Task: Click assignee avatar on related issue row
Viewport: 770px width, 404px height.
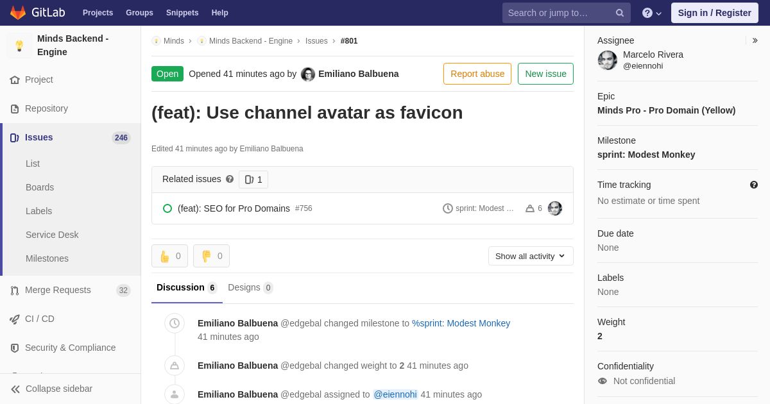Action: point(555,208)
